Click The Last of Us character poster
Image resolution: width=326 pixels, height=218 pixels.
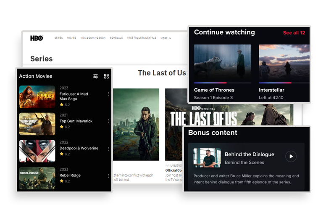click(x=136, y=125)
